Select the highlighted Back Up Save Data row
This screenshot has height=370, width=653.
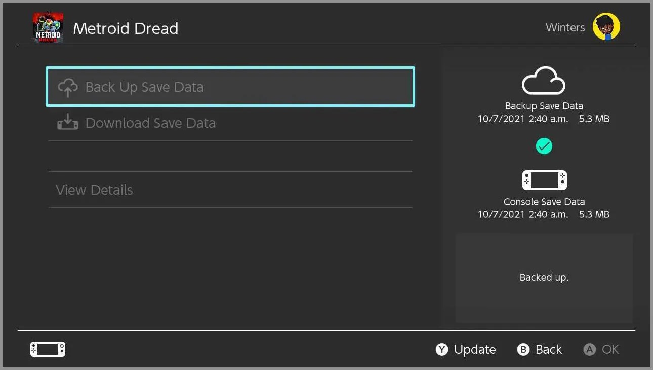click(x=230, y=87)
